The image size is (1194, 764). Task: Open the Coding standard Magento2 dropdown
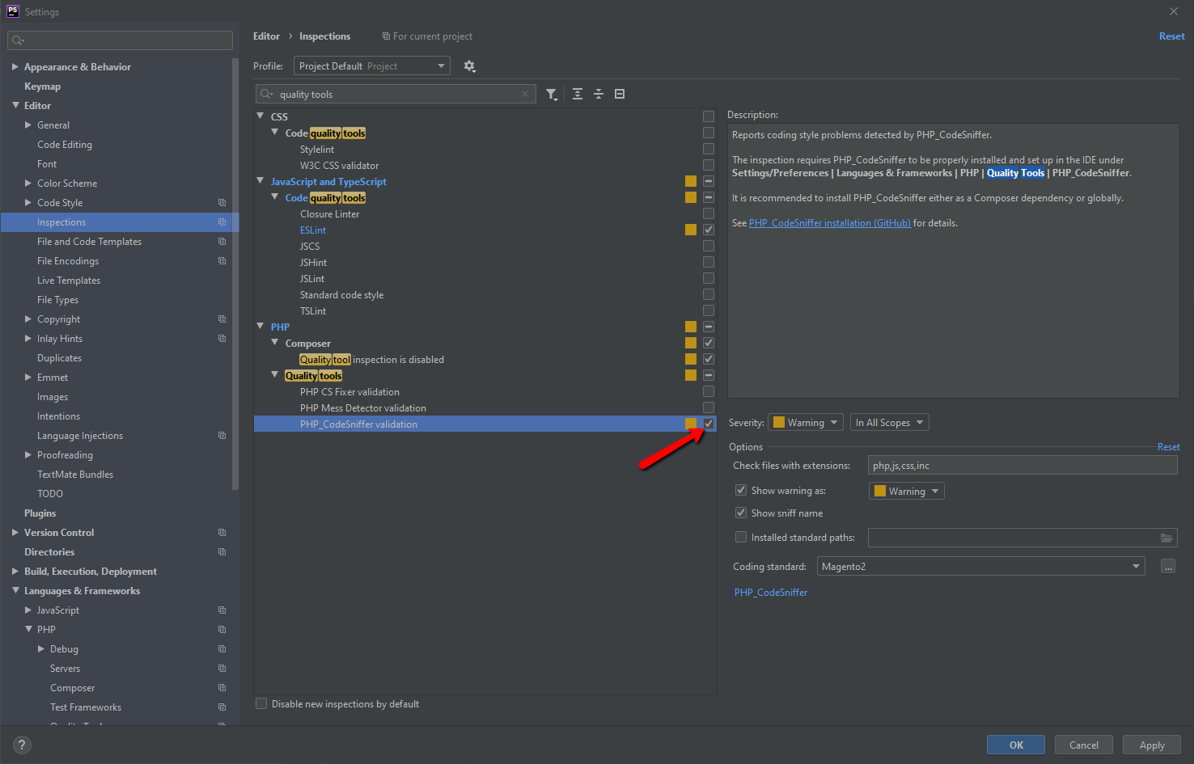[981, 567]
